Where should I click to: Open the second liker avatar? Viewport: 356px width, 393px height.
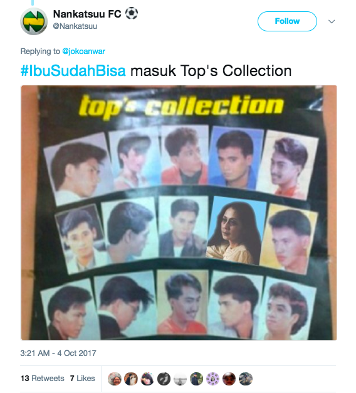click(x=131, y=379)
